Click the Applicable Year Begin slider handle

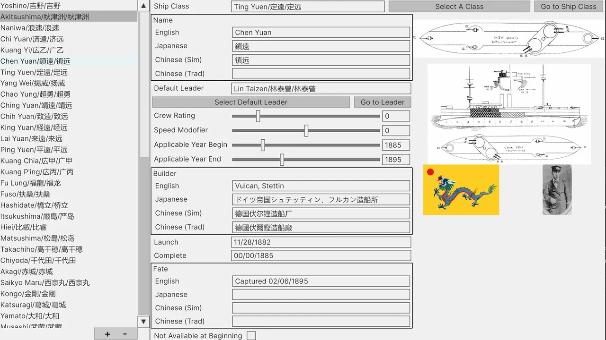pos(263,145)
